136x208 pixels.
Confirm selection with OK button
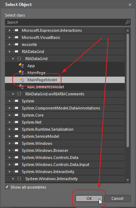click(x=89, y=198)
